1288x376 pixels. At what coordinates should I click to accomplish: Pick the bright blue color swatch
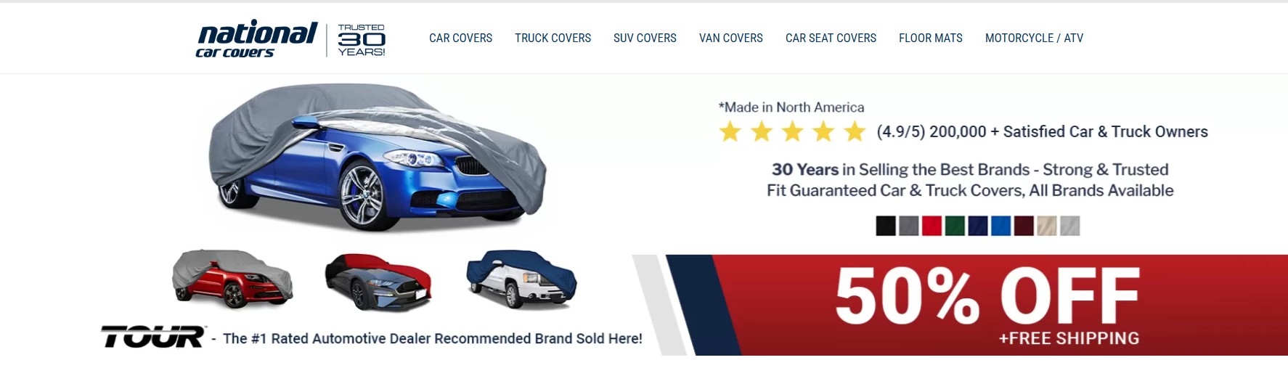tap(1000, 226)
